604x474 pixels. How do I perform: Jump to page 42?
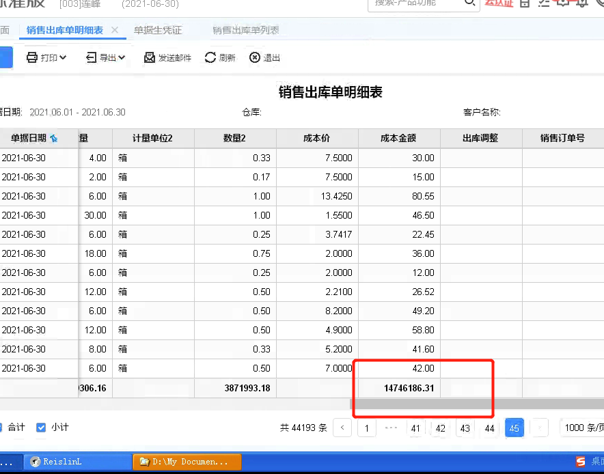[x=440, y=428]
